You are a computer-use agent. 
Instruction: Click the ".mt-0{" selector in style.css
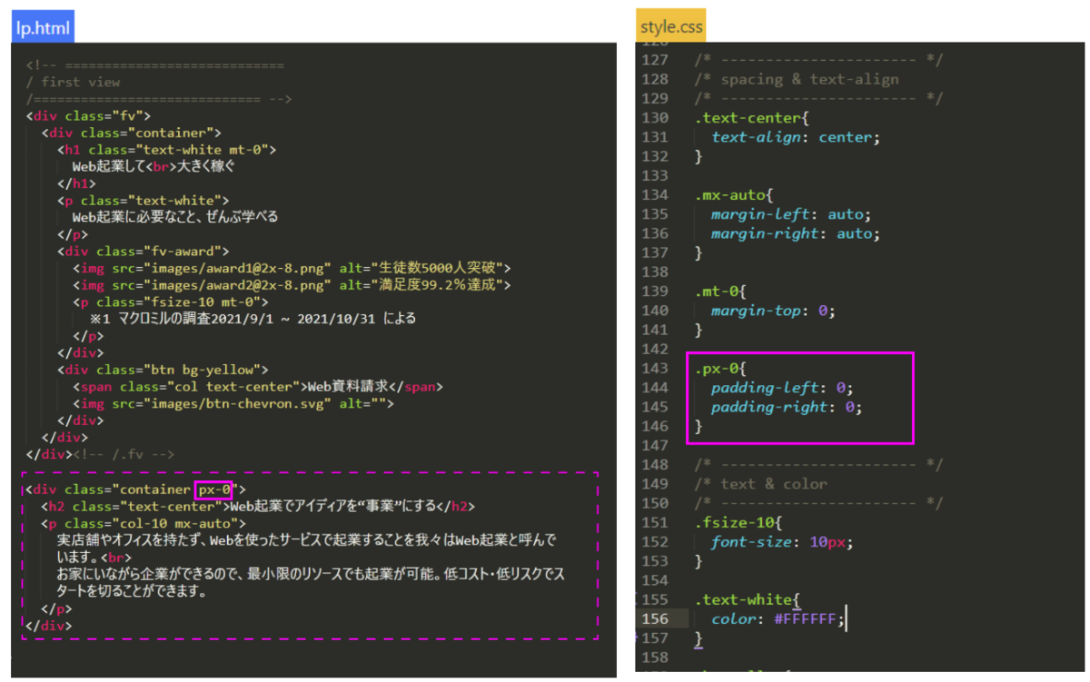[719, 291]
